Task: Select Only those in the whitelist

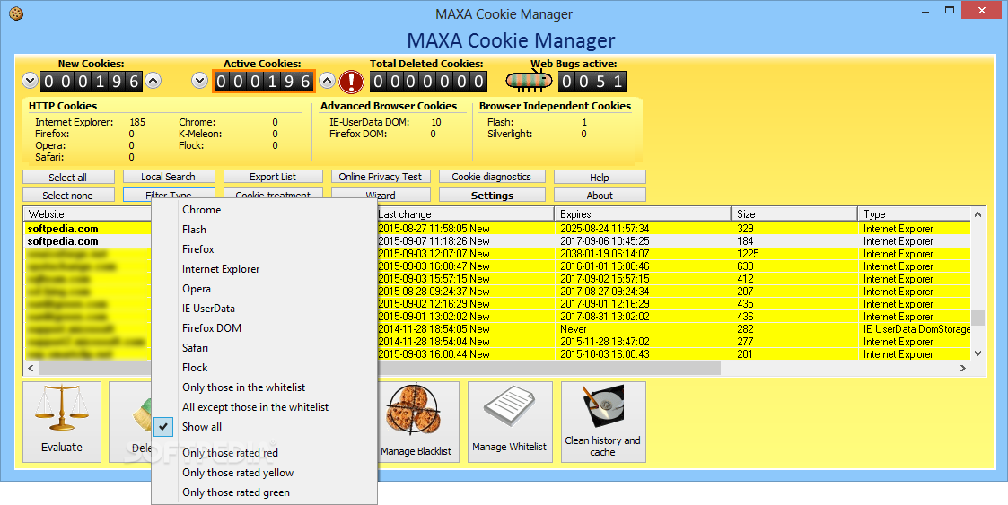Action: click(x=264, y=387)
